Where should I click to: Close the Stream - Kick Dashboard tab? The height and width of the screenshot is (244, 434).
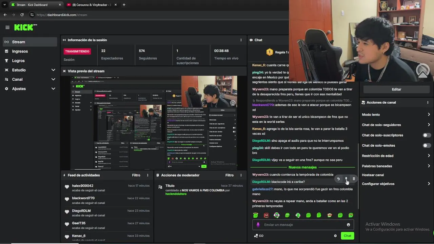(60, 5)
